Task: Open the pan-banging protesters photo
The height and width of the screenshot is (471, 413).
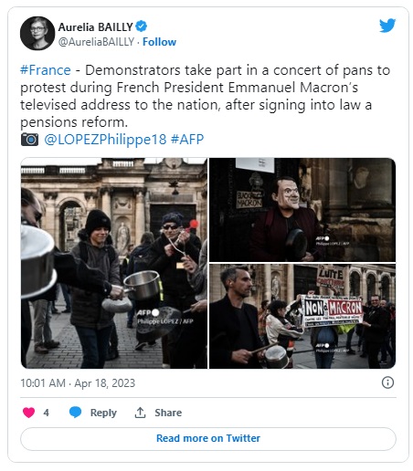Action: click(114, 263)
